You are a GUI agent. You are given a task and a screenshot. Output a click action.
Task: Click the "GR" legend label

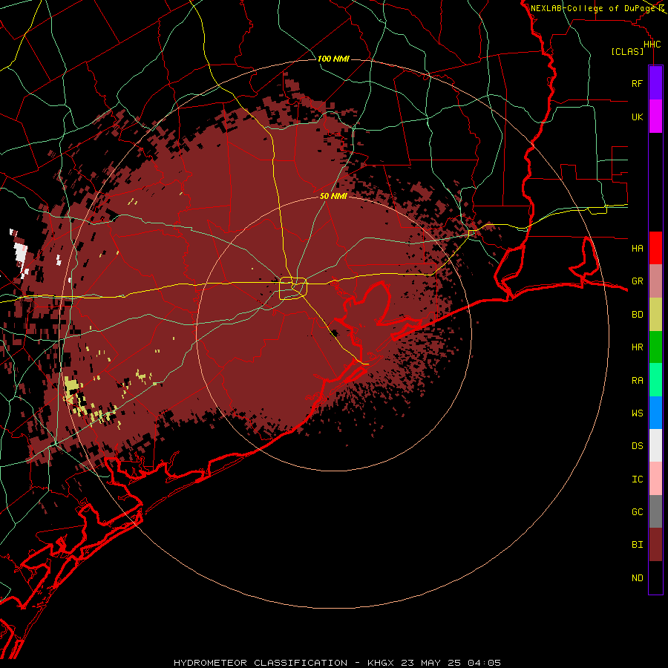637,281
